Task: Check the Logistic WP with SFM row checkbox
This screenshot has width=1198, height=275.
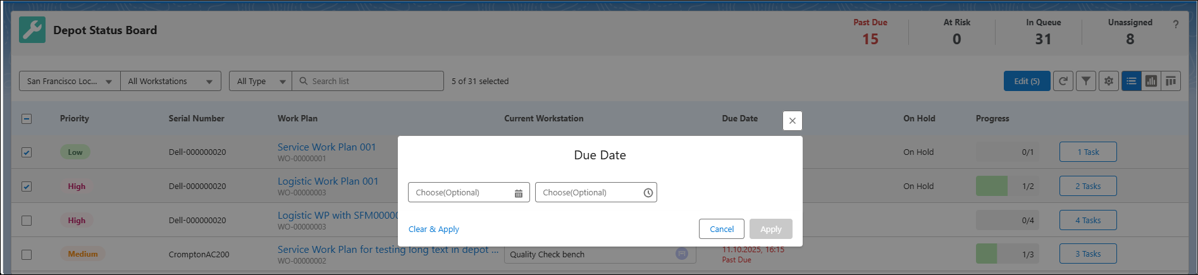Action: (x=27, y=221)
